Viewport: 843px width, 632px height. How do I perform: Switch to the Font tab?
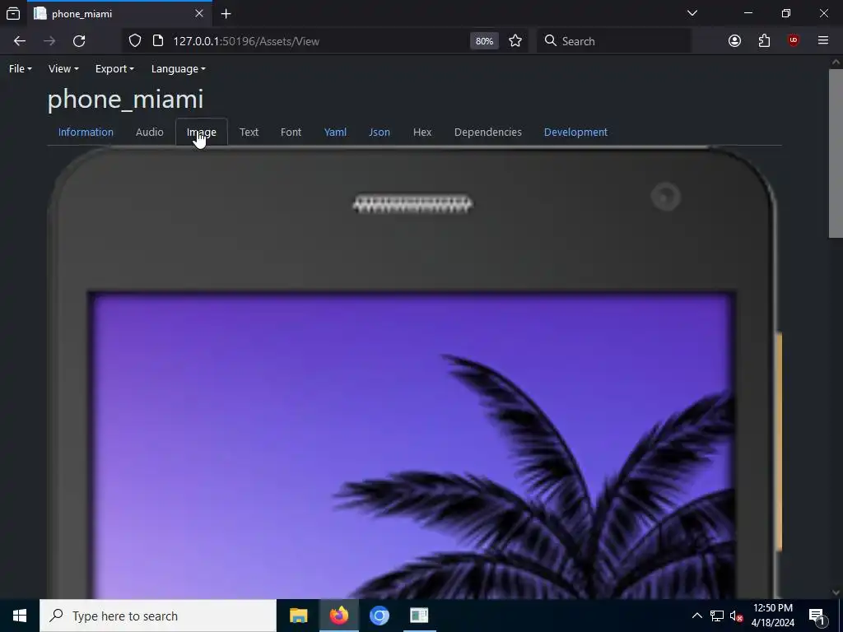coord(291,132)
